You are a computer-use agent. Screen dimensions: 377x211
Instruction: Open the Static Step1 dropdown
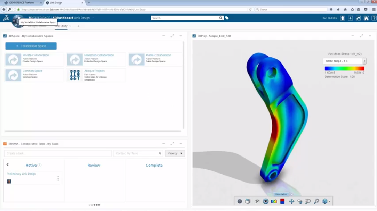364,61
